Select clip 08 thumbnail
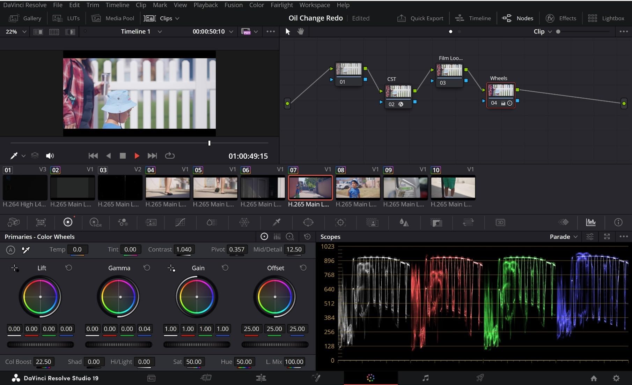The height and width of the screenshot is (385, 632). click(x=358, y=187)
